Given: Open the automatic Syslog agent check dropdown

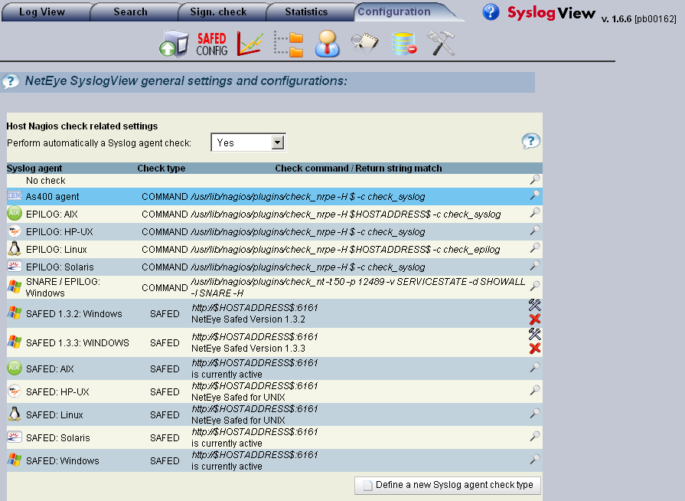Looking at the screenshot, I should (248, 142).
